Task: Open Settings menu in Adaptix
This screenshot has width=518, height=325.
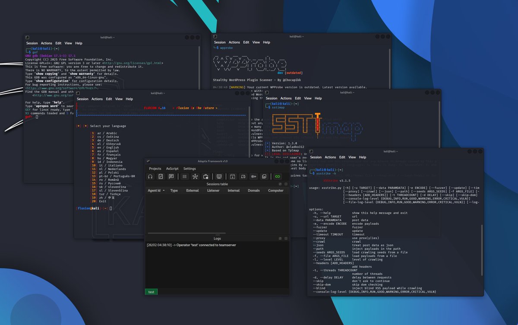Action: [x=190, y=169]
